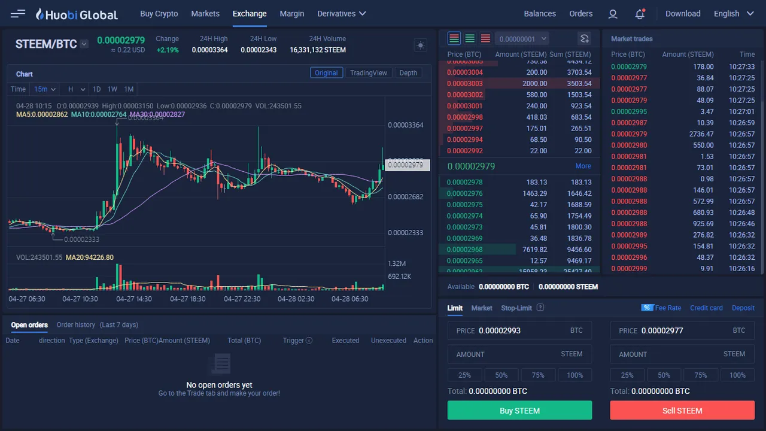Open Orders menu

(581, 13)
